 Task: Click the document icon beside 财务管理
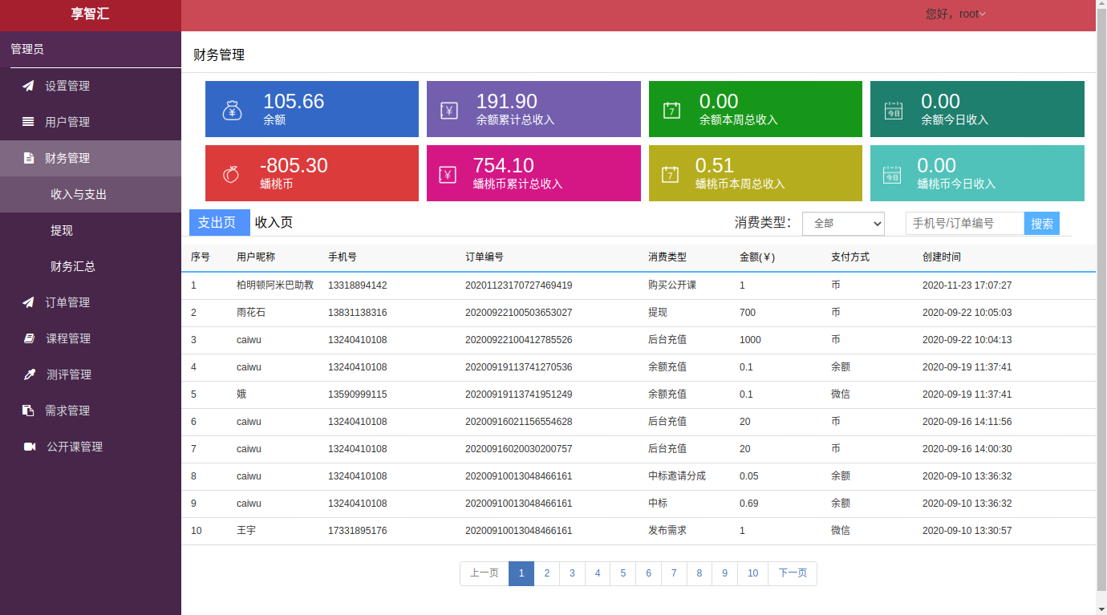pyautogui.click(x=28, y=158)
